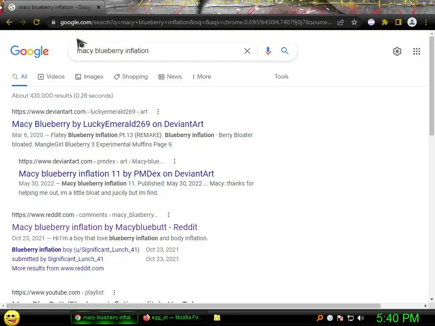435x326 pixels.
Task: Open the Chrome profile avatar
Action: pyautogui.click(x=412, y=22)
